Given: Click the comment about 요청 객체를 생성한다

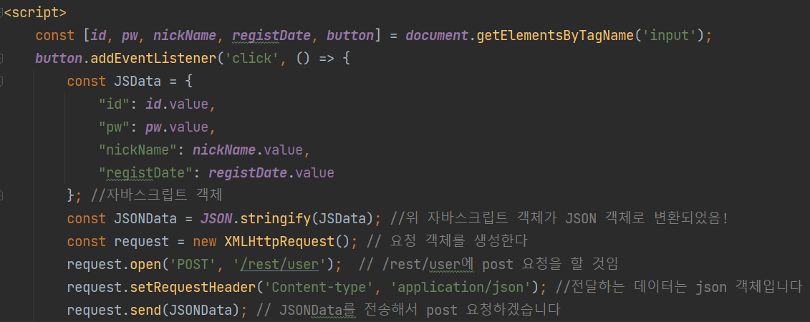Looking at the screenshot, I should [446, 241].
